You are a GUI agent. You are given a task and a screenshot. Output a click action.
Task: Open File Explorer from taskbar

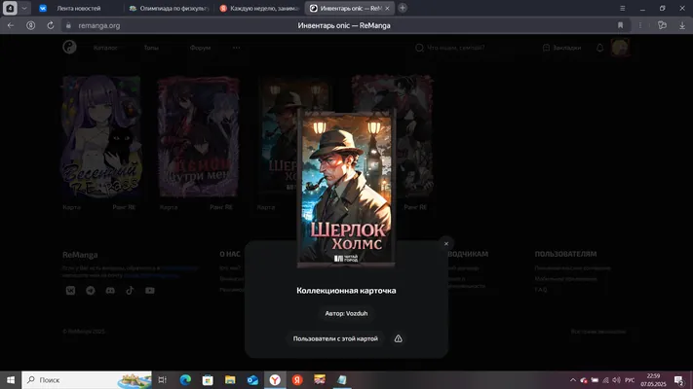(x=230, y=379)
